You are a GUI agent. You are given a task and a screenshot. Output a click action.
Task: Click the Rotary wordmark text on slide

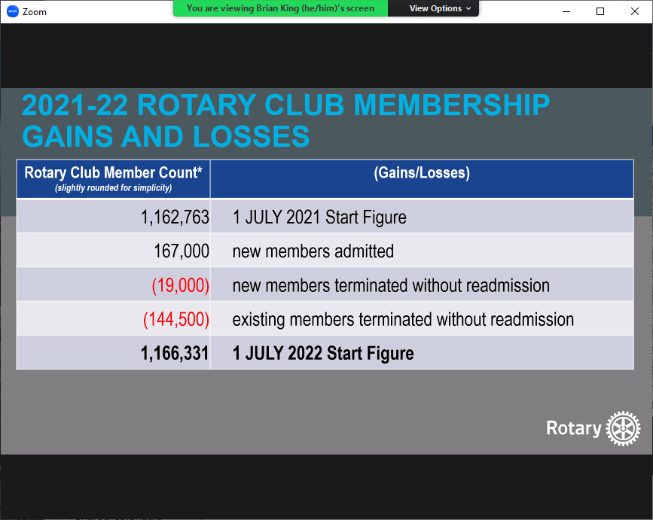(573, 429)
